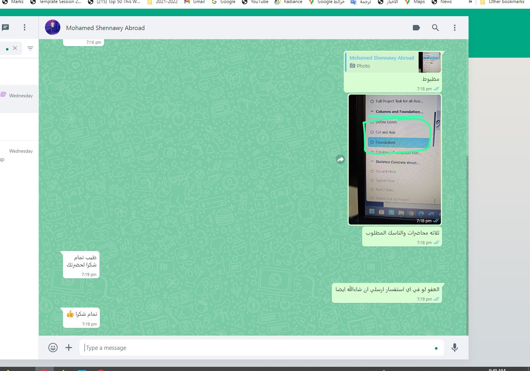Open the News bookmark
Viewport: 530px width, 371px height.
click(442, 2)
